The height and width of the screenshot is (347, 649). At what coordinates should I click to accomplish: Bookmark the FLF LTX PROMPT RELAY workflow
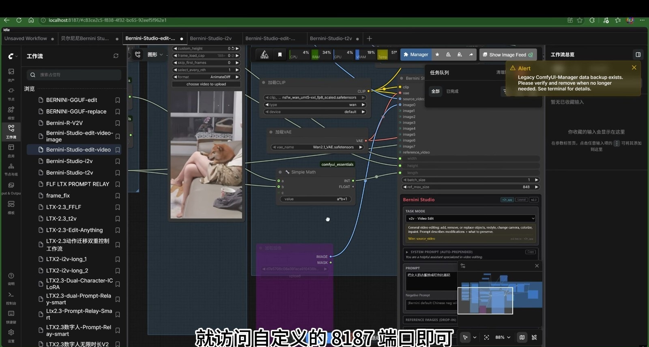point(118,184)
